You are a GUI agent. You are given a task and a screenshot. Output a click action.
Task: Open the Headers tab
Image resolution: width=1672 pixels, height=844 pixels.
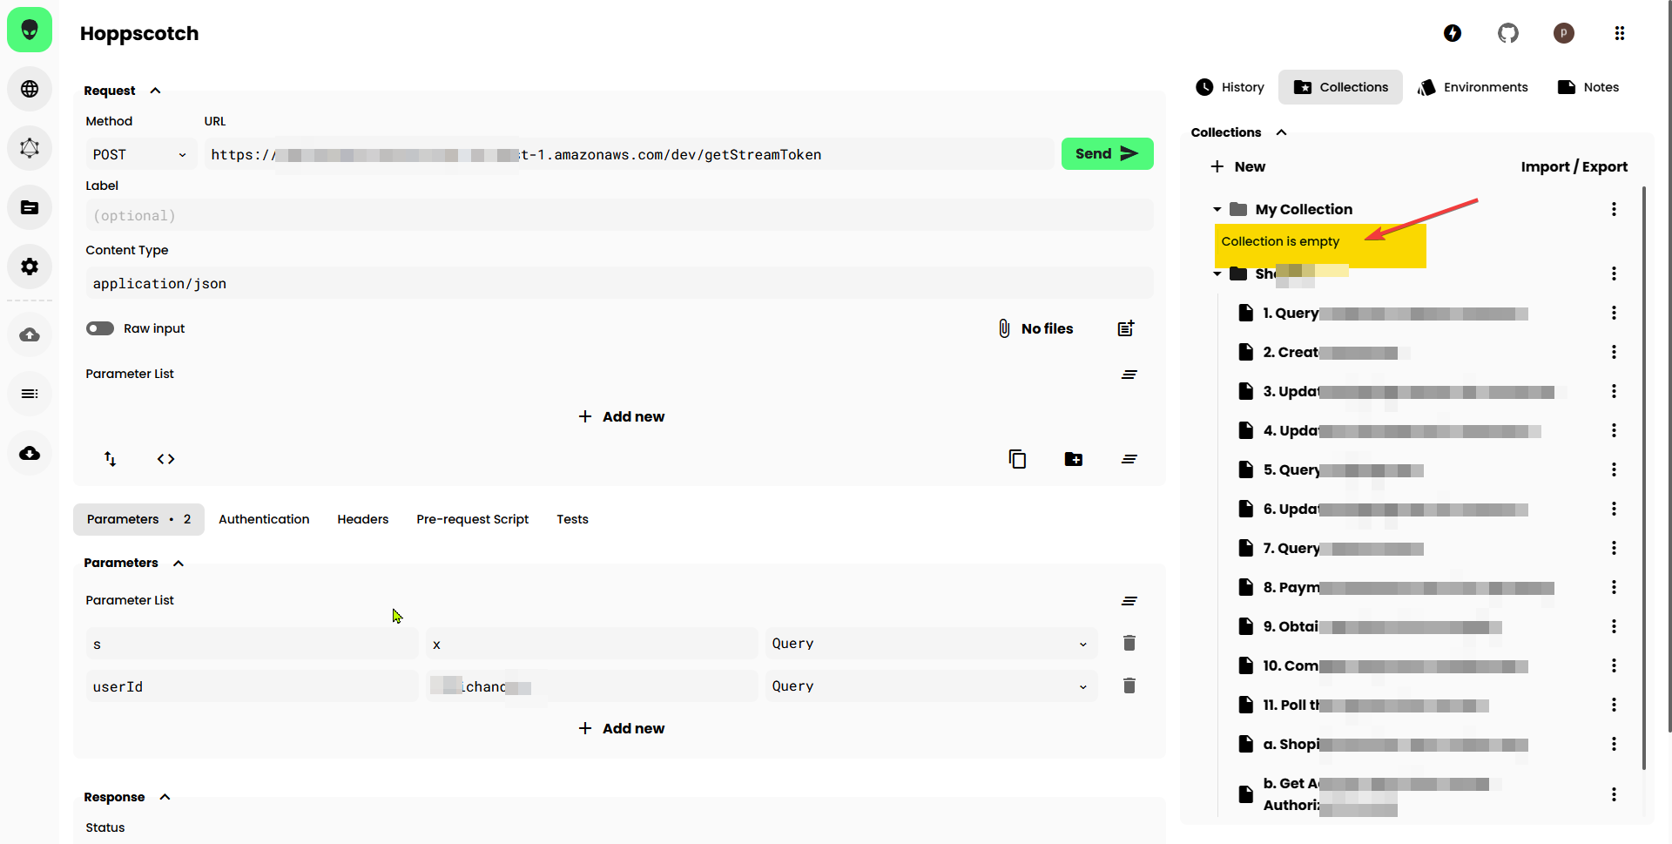[363, 519]
